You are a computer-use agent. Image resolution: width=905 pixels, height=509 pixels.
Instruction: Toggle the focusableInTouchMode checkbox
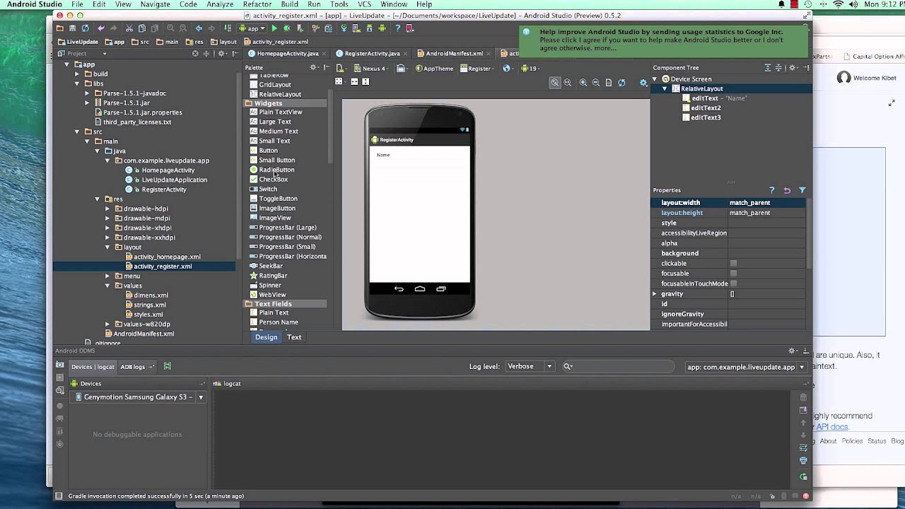click(x=733, y=283)
